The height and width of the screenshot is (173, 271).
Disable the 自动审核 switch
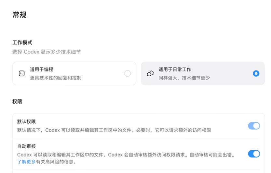click(254, 154)
